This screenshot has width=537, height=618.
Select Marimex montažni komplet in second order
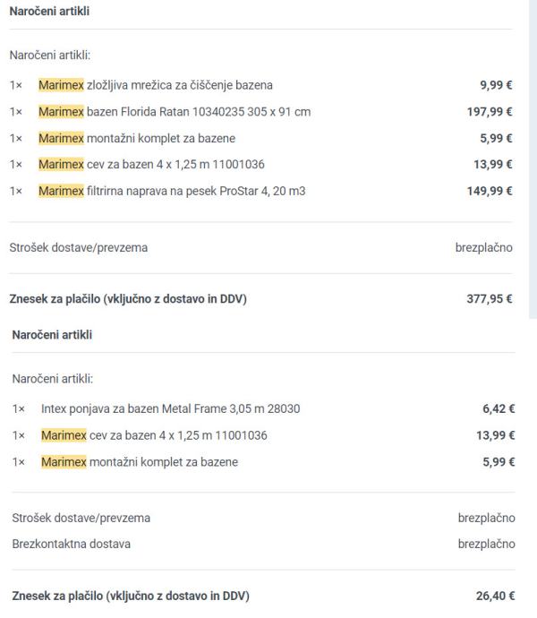click(140, 462)
